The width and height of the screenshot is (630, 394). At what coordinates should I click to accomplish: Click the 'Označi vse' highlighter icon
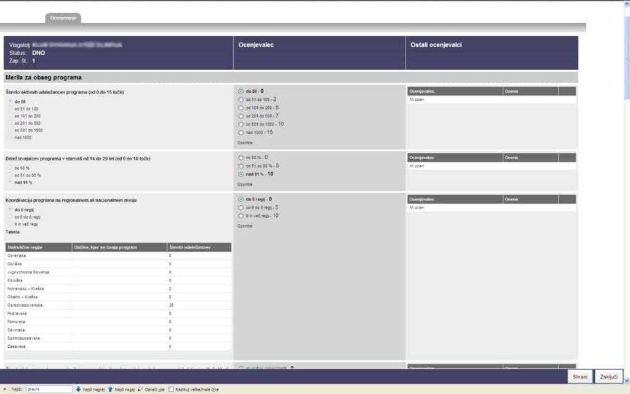141,389
